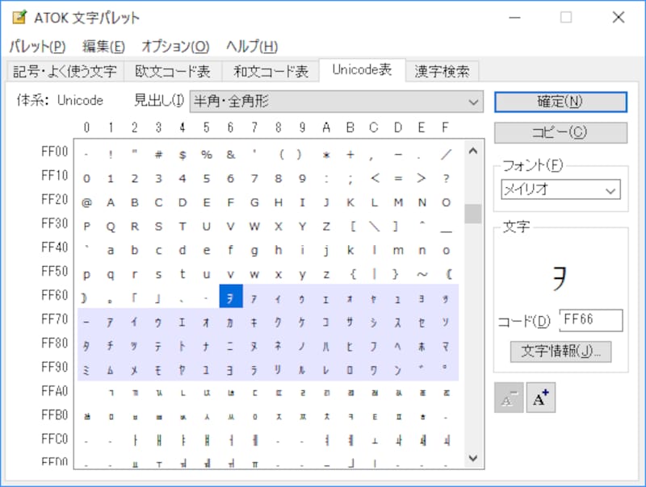646x487 pixels.
Task: Select the highlighted ヲ character in the grid
Action: pos(232,297)
